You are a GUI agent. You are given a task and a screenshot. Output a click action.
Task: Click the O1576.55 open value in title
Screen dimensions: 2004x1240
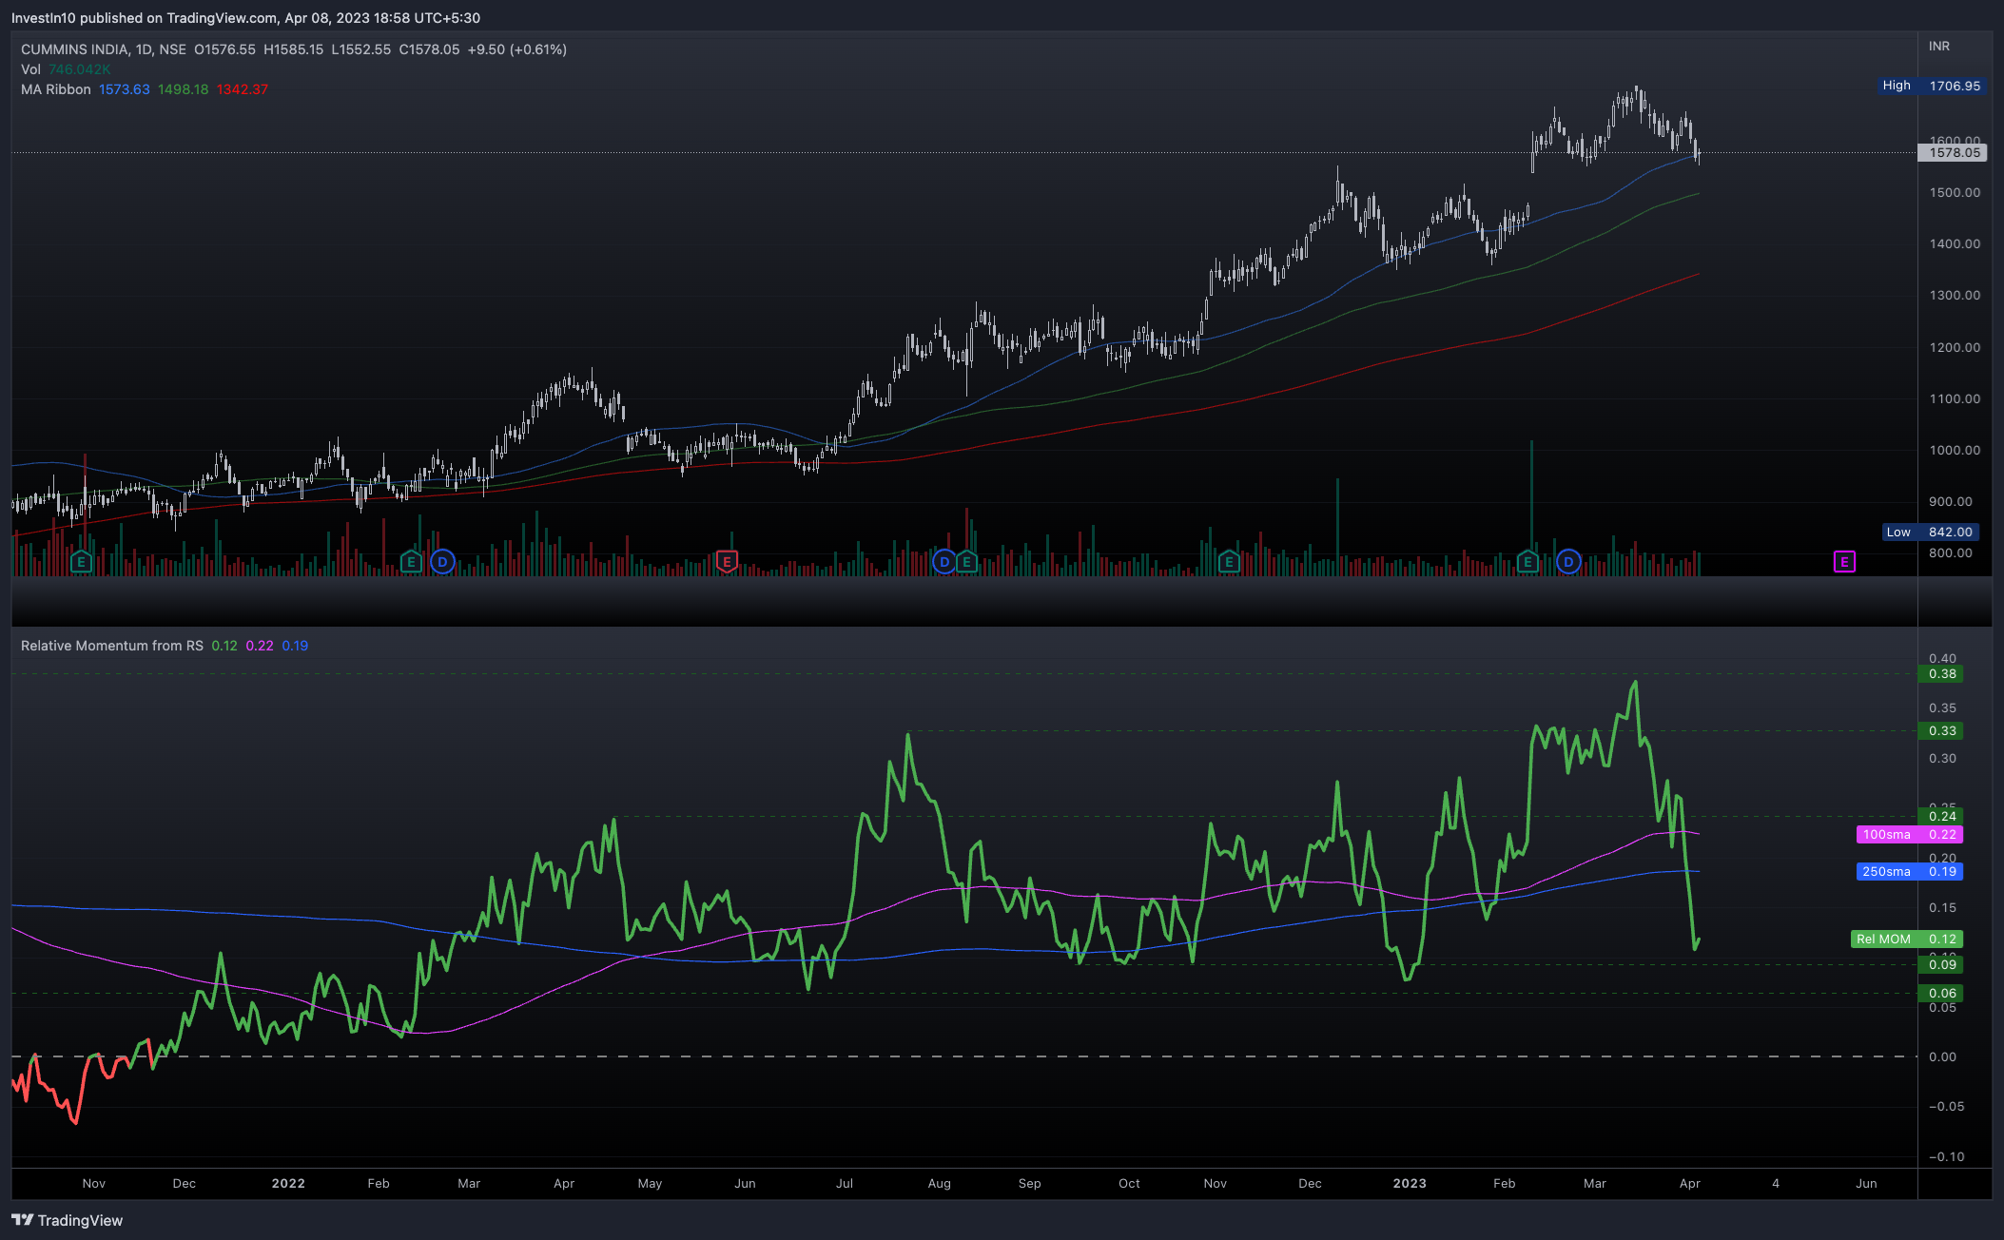pos(225,49)
